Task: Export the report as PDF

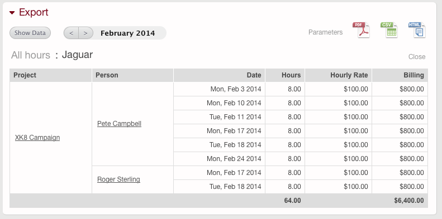Action: [x=361, y=30]
